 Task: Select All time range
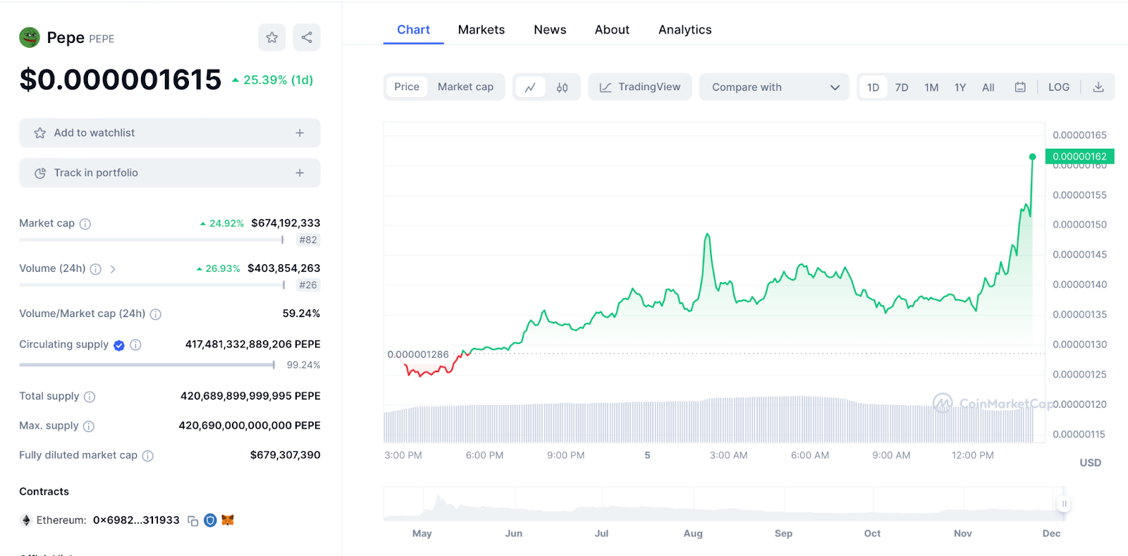click(988, 87)
